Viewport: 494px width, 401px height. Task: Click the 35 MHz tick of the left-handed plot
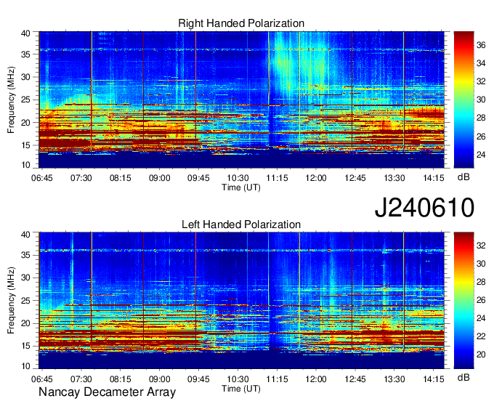[x=25, y=255]
